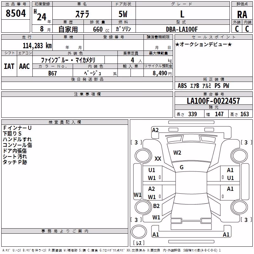Click the レス label under the spare tire
This screenshot has width=254, height=254.
click(139, 243)
